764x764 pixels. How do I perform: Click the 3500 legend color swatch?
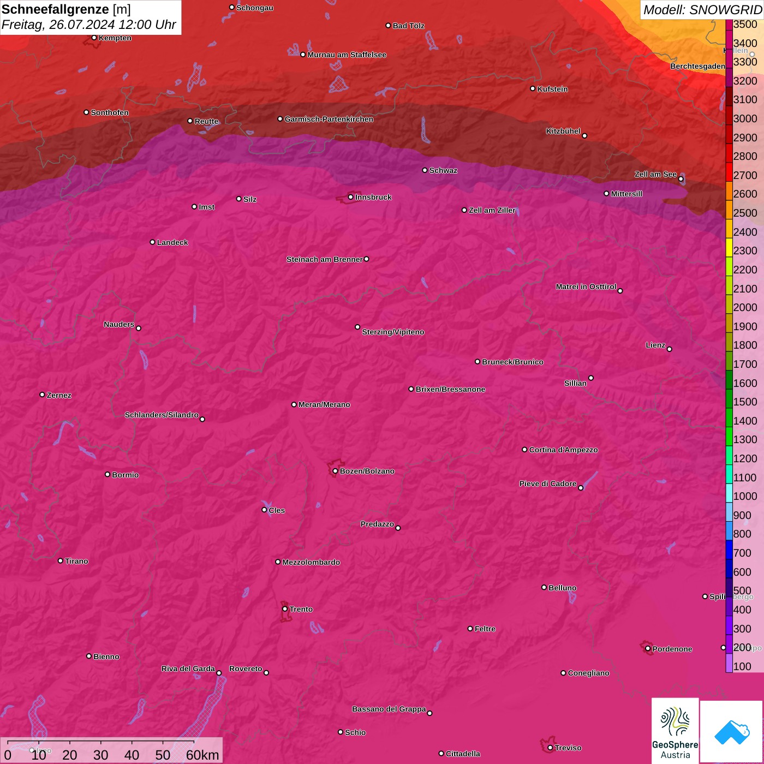click(x=729, y=25)
